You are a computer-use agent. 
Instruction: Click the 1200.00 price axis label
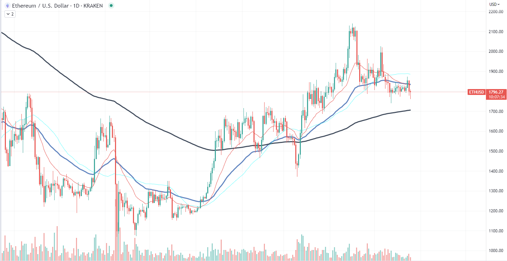point(495,211)
